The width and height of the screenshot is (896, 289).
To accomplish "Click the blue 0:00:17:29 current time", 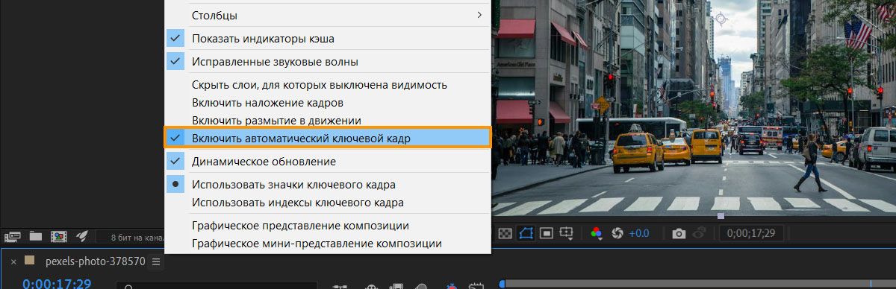I will tap(57, 283).
